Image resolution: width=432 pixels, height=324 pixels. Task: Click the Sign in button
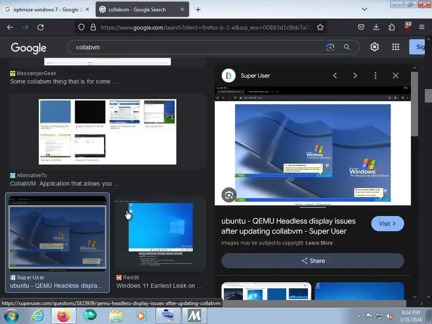tap(417, 47)
